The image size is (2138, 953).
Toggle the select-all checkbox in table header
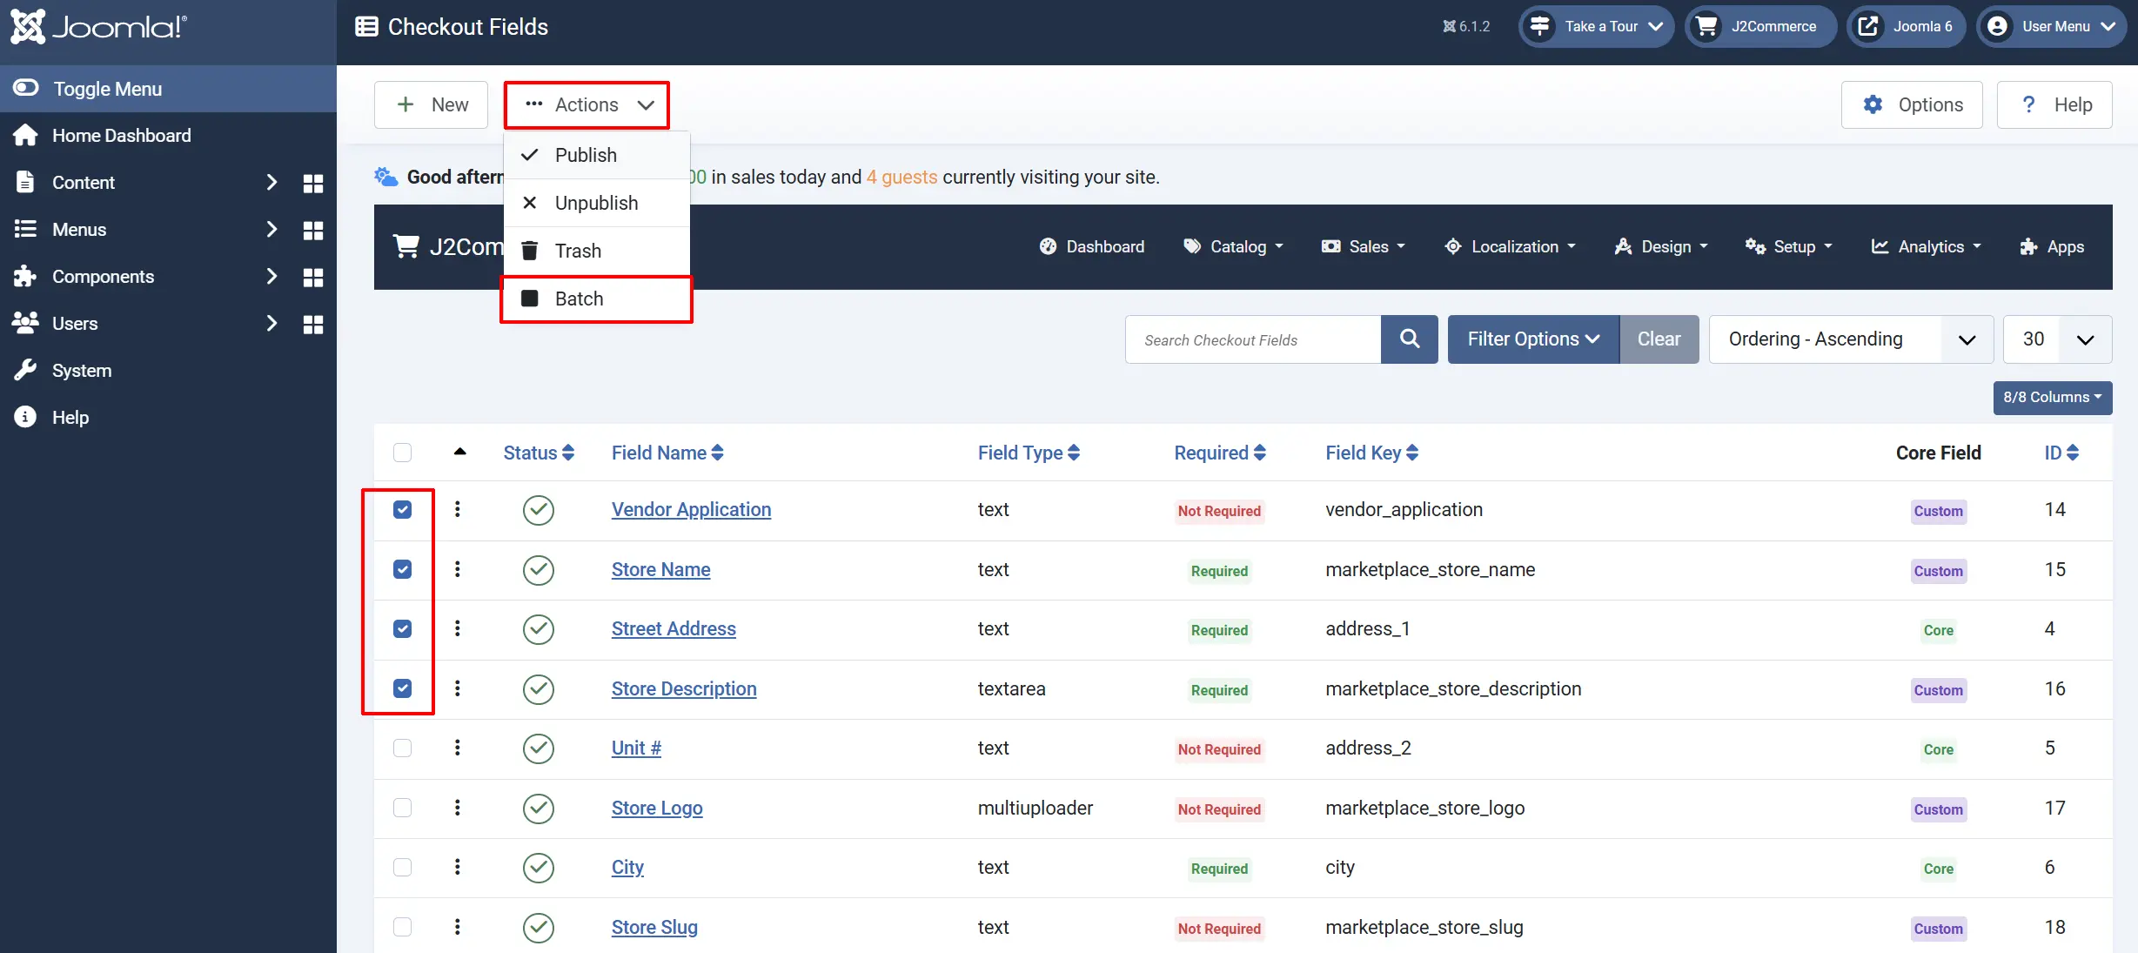[x=402, y=453]
